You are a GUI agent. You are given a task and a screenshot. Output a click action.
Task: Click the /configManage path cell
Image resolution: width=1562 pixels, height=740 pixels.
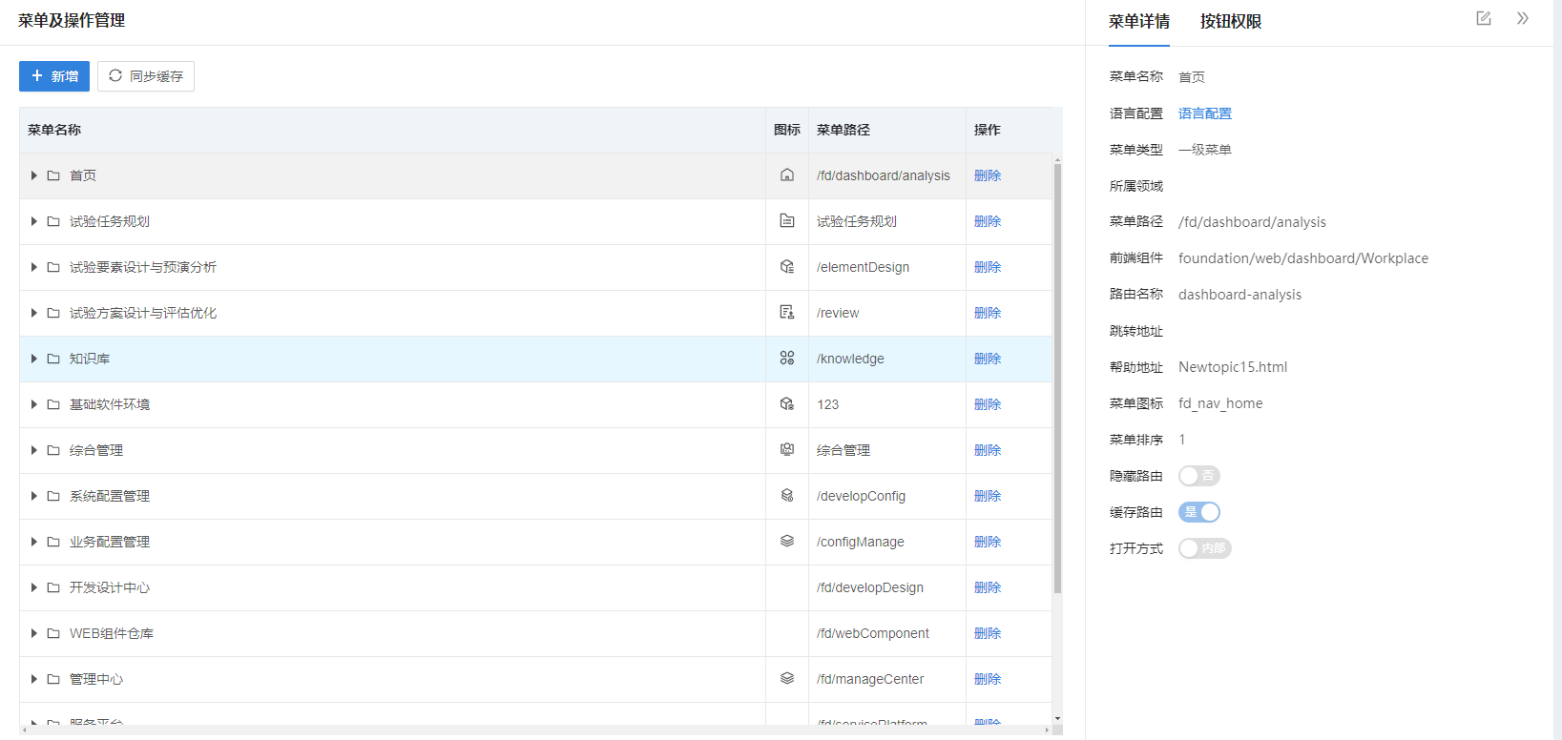point(887,542)
